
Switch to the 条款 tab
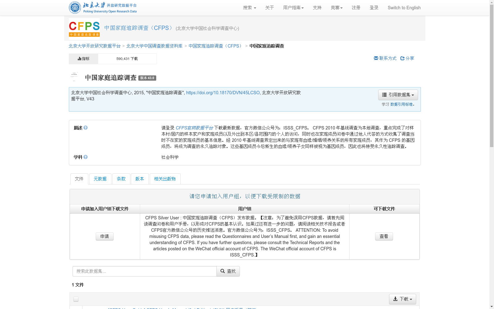coord(121,179)
